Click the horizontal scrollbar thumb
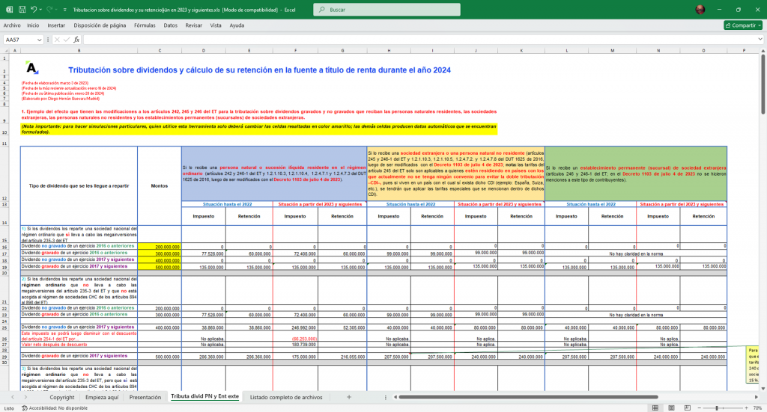 [528, 397]
